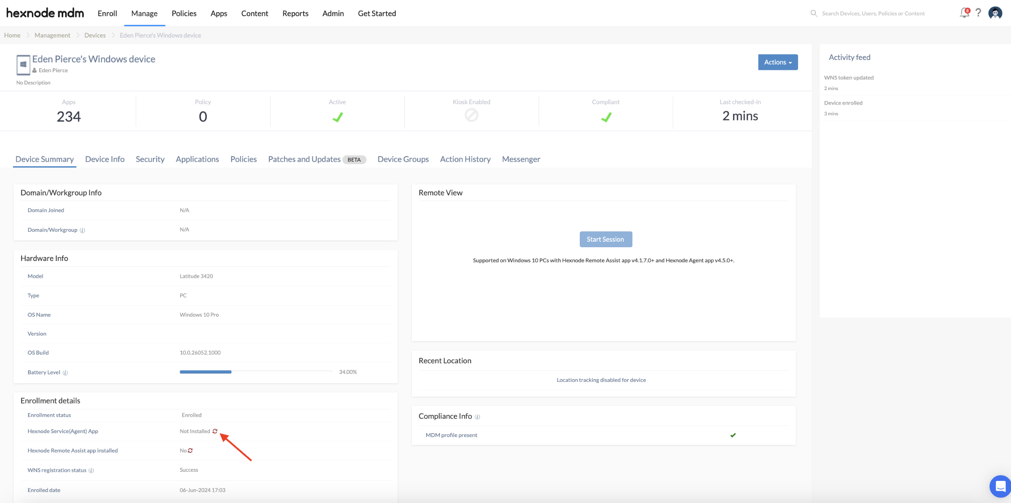This screenshot has height=503, width=1011.
Task: Go to Home breadcrumb
Action: (12, 35)
